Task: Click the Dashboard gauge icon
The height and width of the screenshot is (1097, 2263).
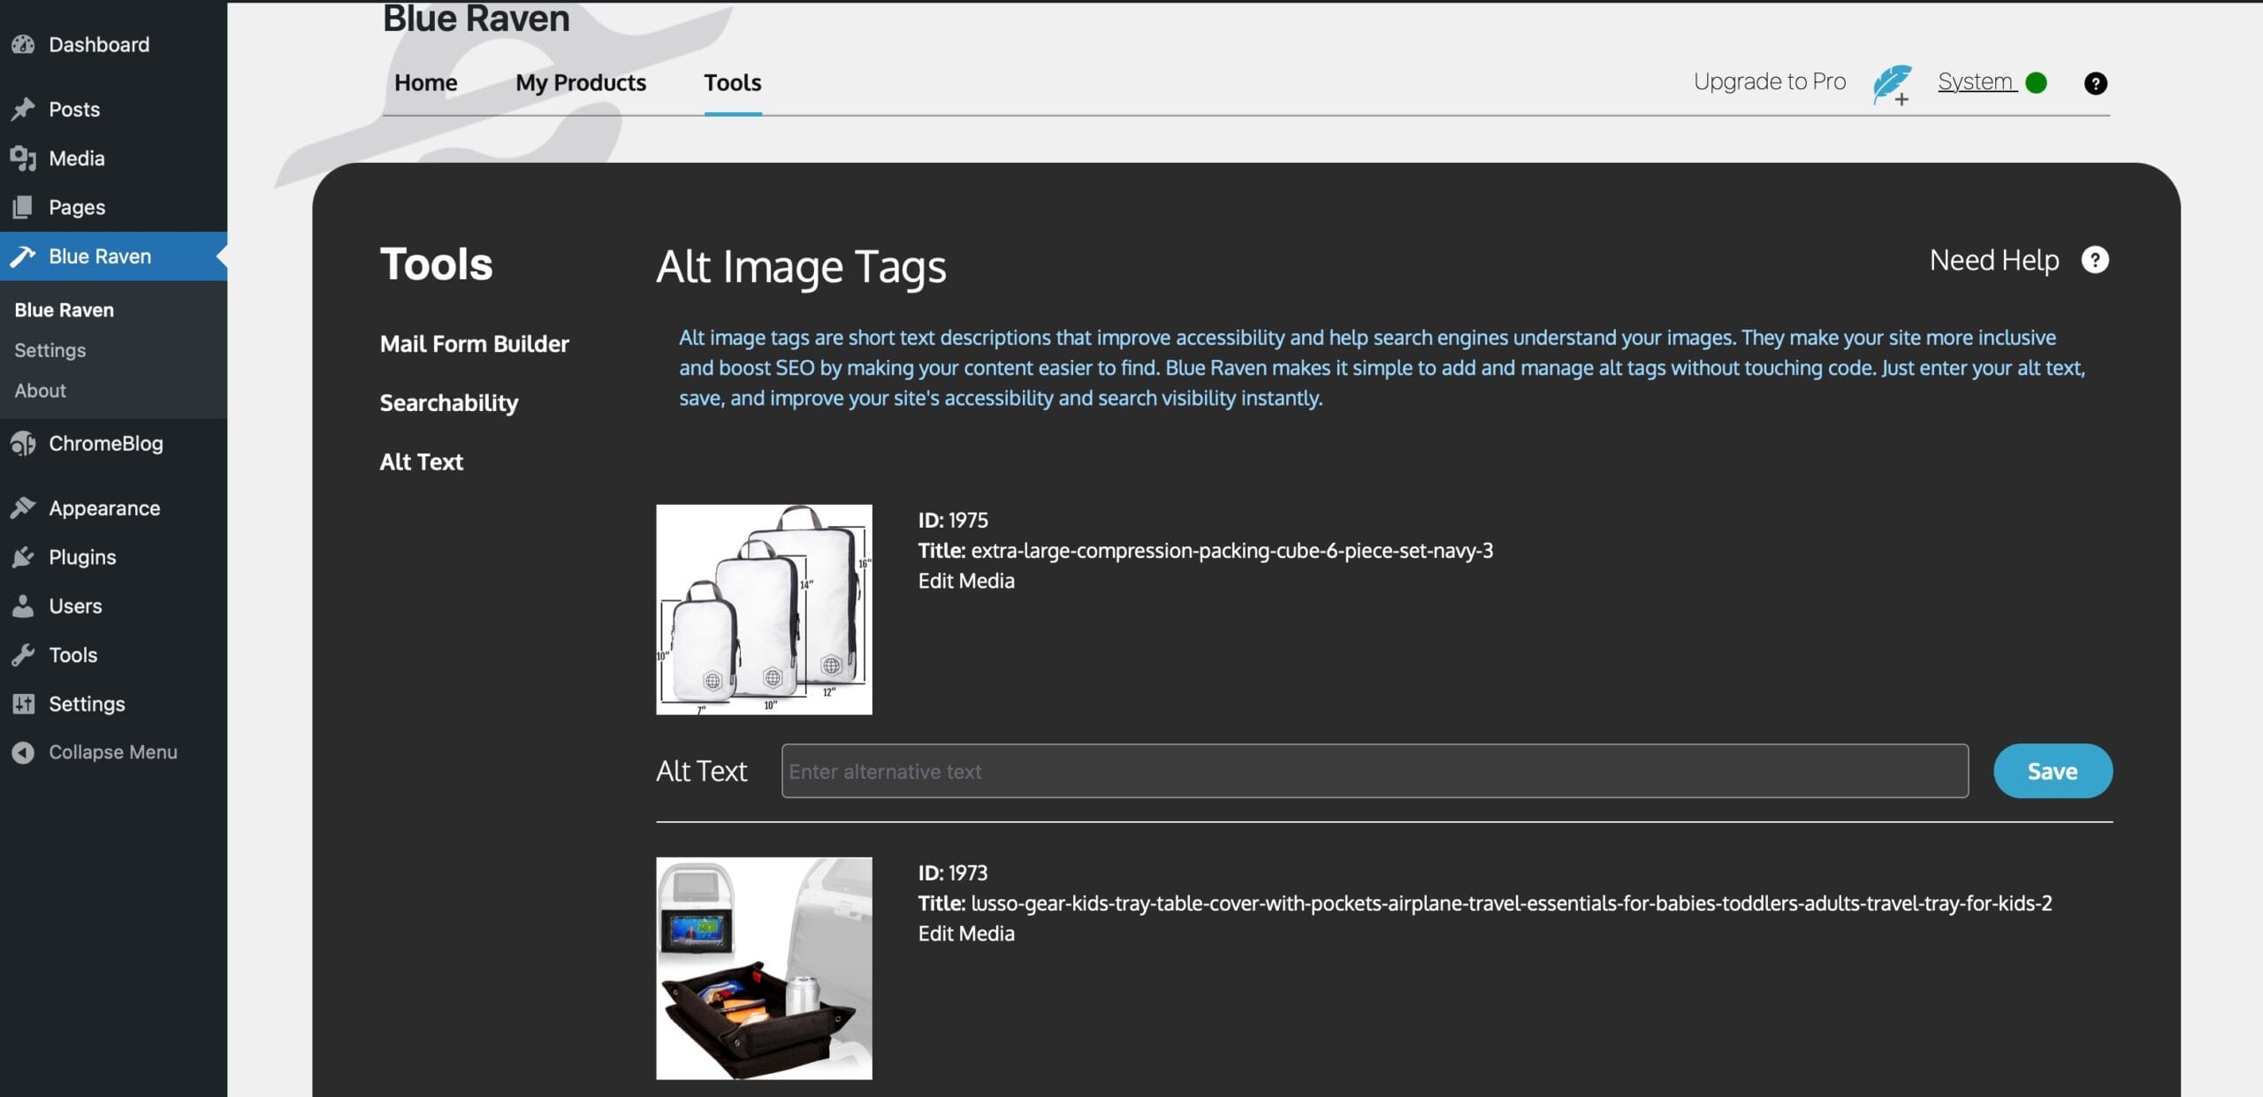Action: (23, 44)
